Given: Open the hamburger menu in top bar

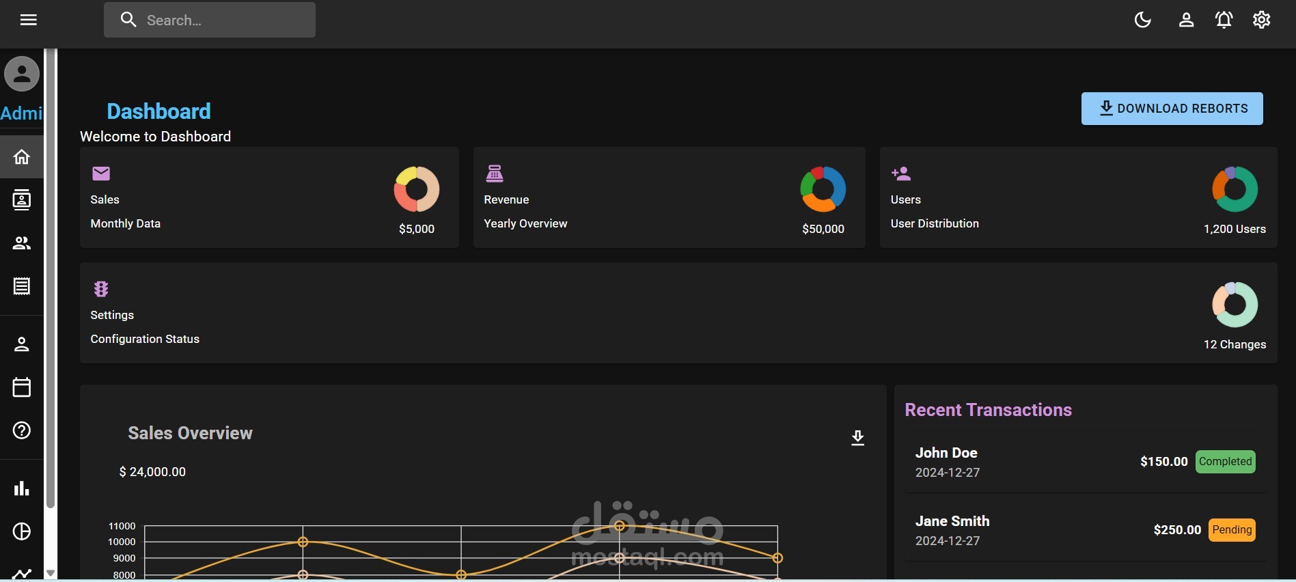Looking at the screenshot, I should [29, 20].
